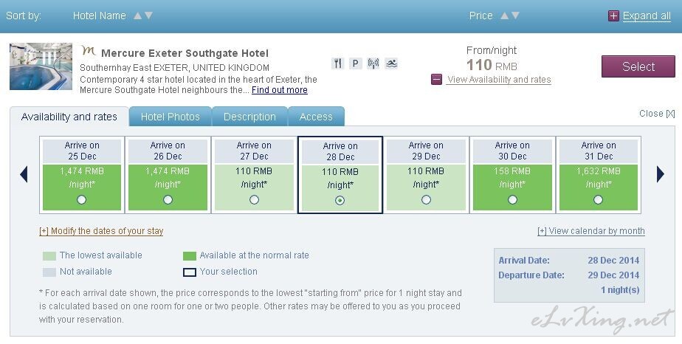The height and width of the screenshot is (344, 682).
Task: Click the Southernhay East EXETER address text
Action: [174, 68]
